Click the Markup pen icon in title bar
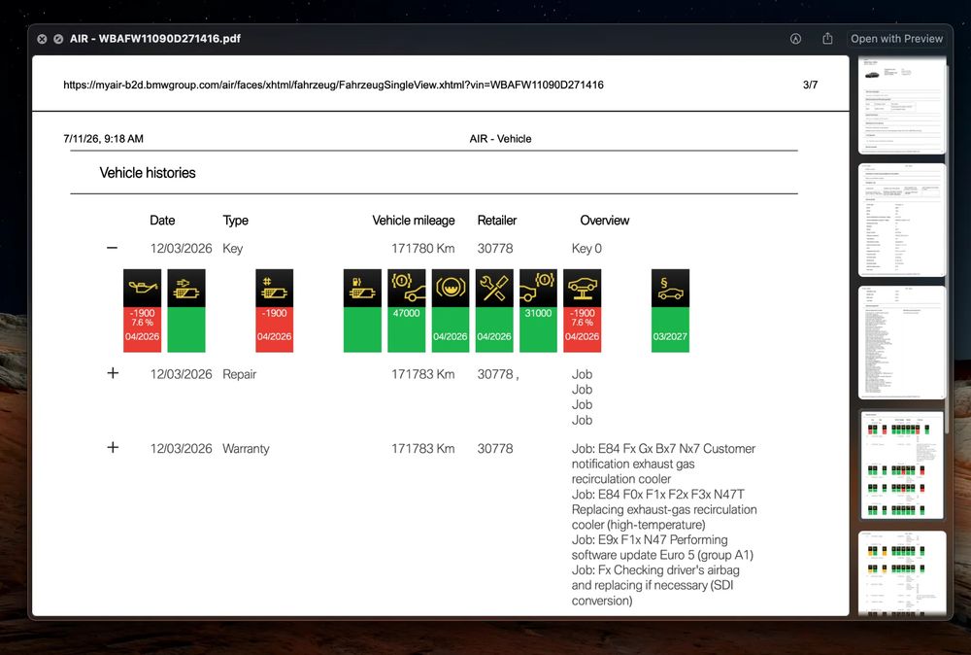The width and height of the screenshot is (971, 655). tap(796, 39)
